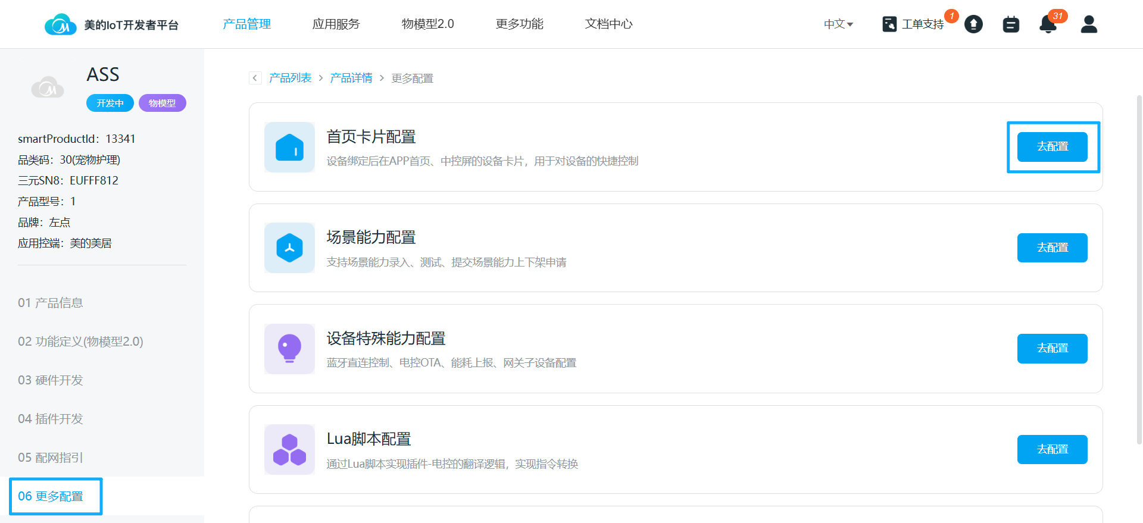Expand the 中文 language dropdown
The width and height of the screenshot is (1143, 523).
tap(838, 24)
